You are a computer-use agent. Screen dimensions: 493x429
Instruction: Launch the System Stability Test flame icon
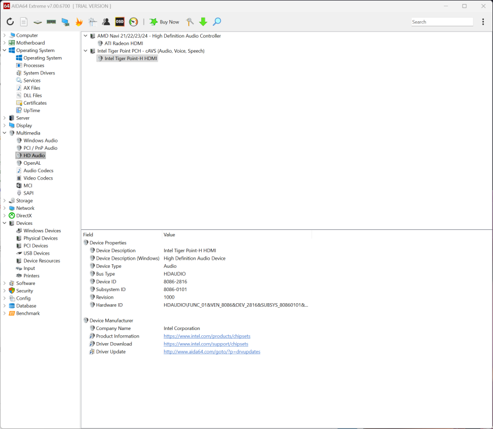(x=79, y=22)
